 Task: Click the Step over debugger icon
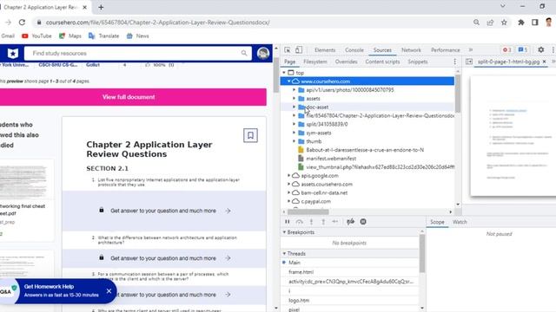click(299, 222)
